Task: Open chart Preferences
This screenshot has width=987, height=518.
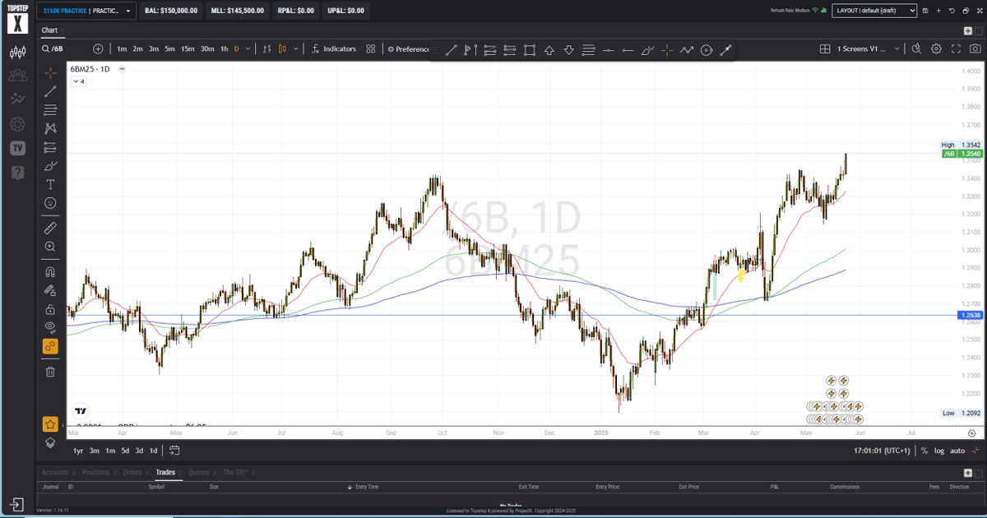Action: point(409,49)
